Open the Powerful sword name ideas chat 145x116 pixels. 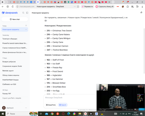point(15,43)
